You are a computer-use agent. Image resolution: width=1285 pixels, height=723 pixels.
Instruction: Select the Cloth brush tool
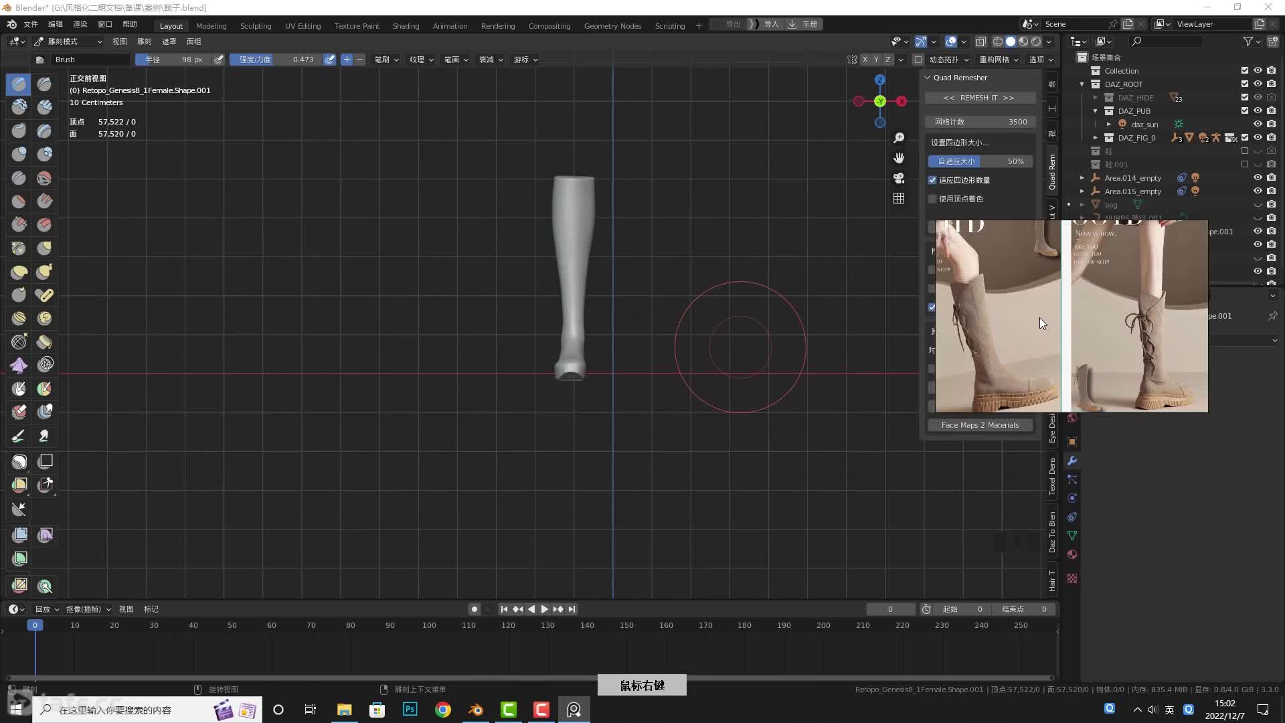19,365
